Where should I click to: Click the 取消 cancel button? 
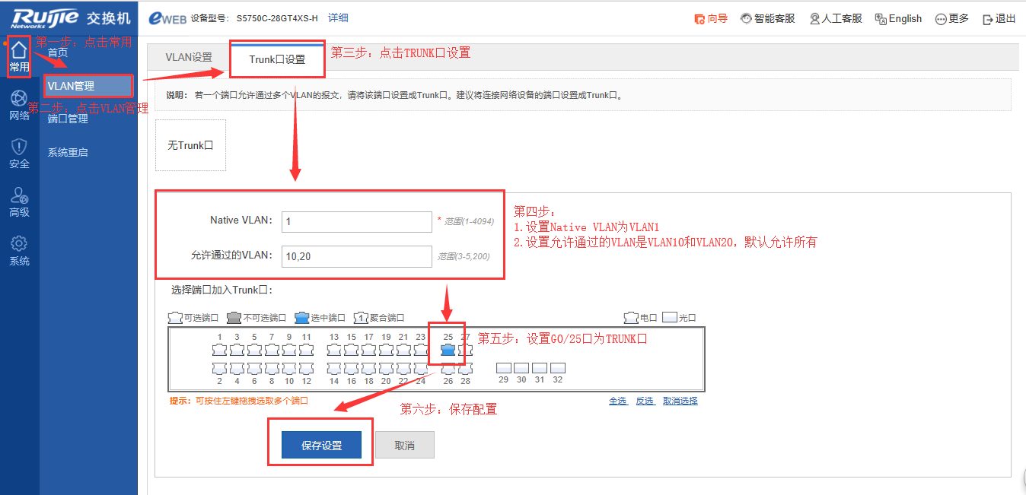(404, 446)
